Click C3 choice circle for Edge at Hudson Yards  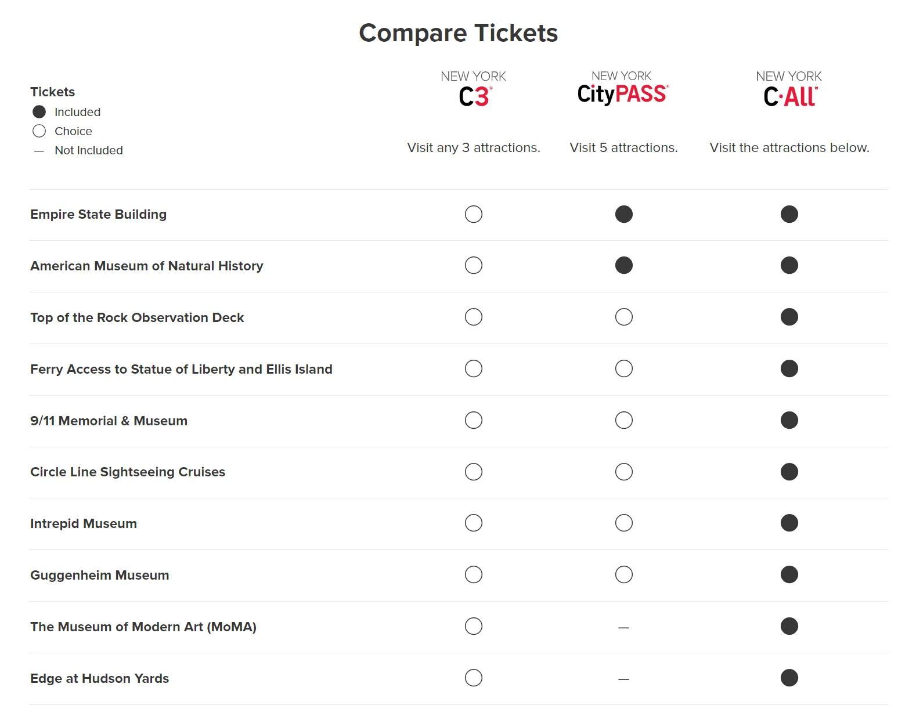474,678
